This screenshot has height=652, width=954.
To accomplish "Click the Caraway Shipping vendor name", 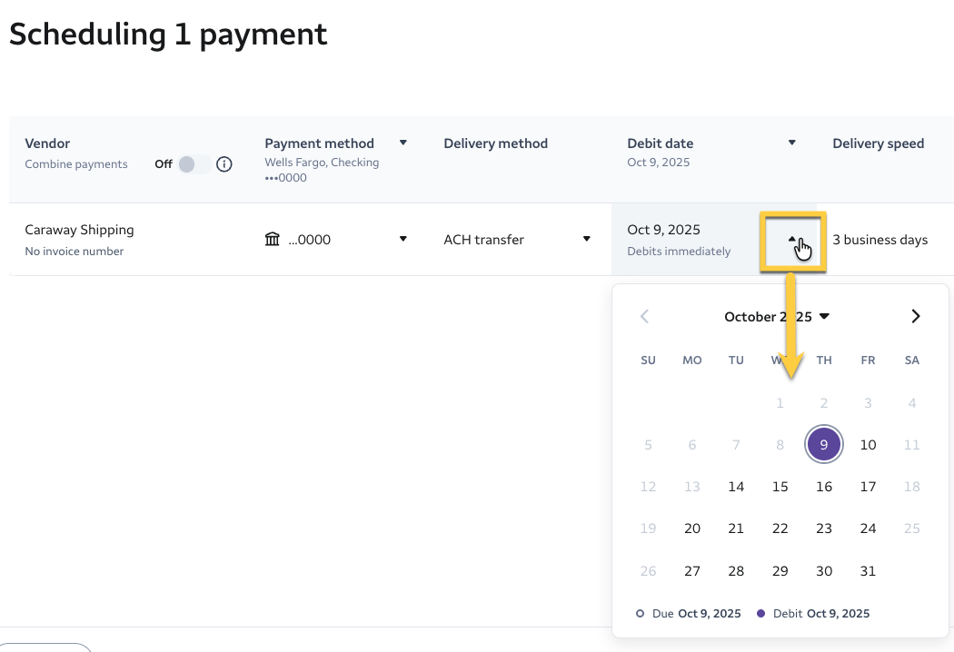I will click(x=79, y=230).
